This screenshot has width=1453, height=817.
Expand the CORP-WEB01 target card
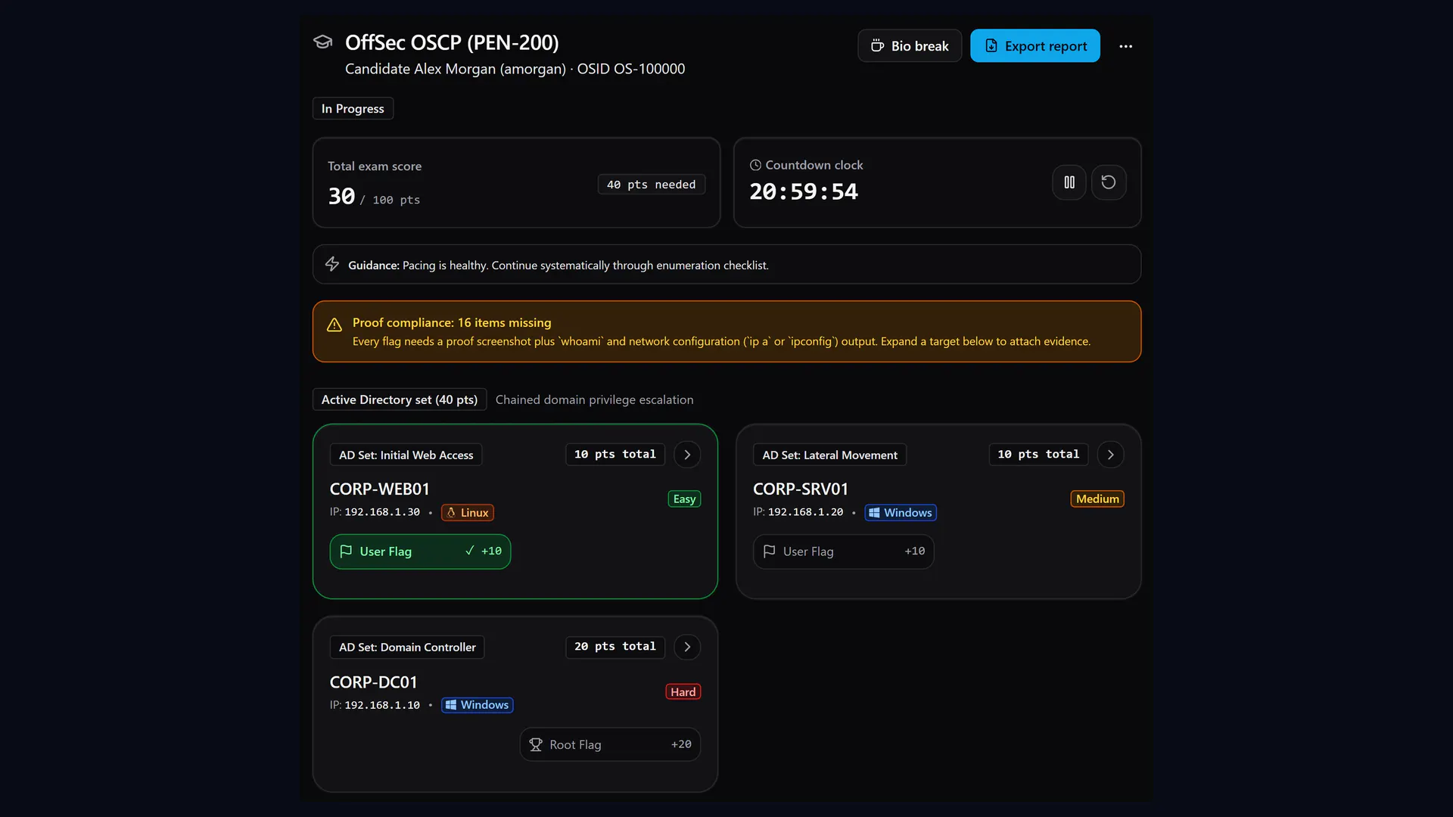tap(687, 455)
